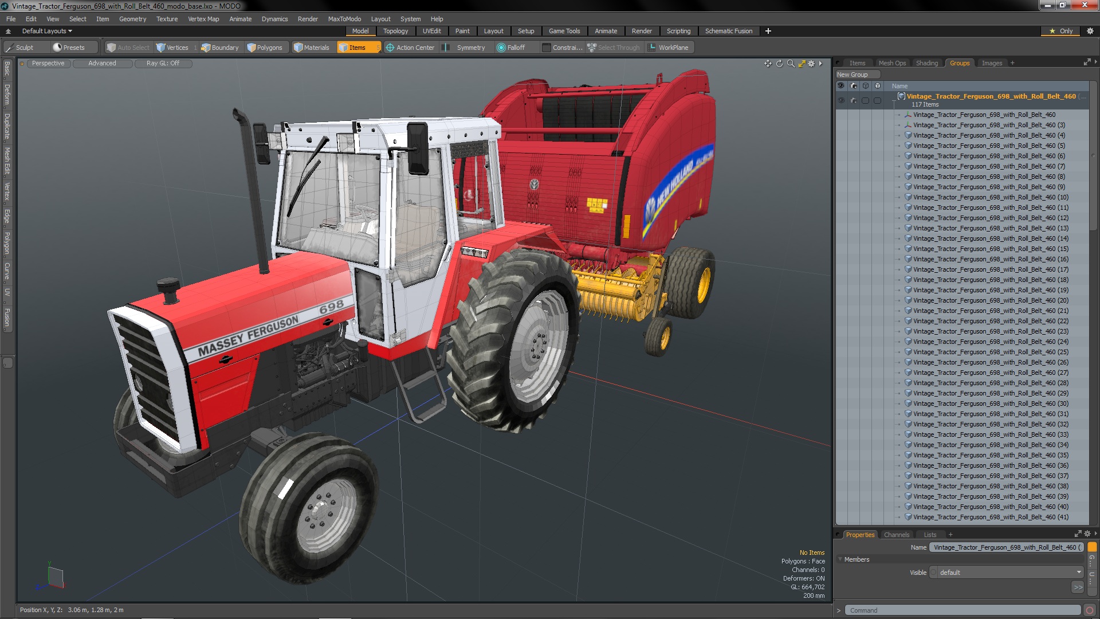Click the home icon beside Default Layouts
This screenshot has height=619, width=1100.
(8, 31)
